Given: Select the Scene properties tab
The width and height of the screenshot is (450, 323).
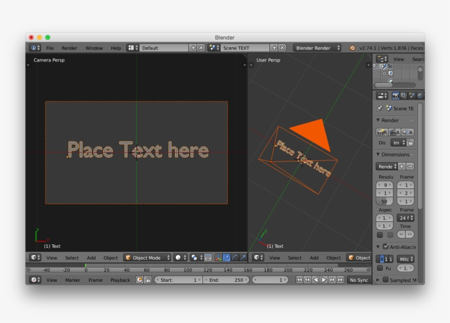Looking at the screenshot, I should 412,96.
